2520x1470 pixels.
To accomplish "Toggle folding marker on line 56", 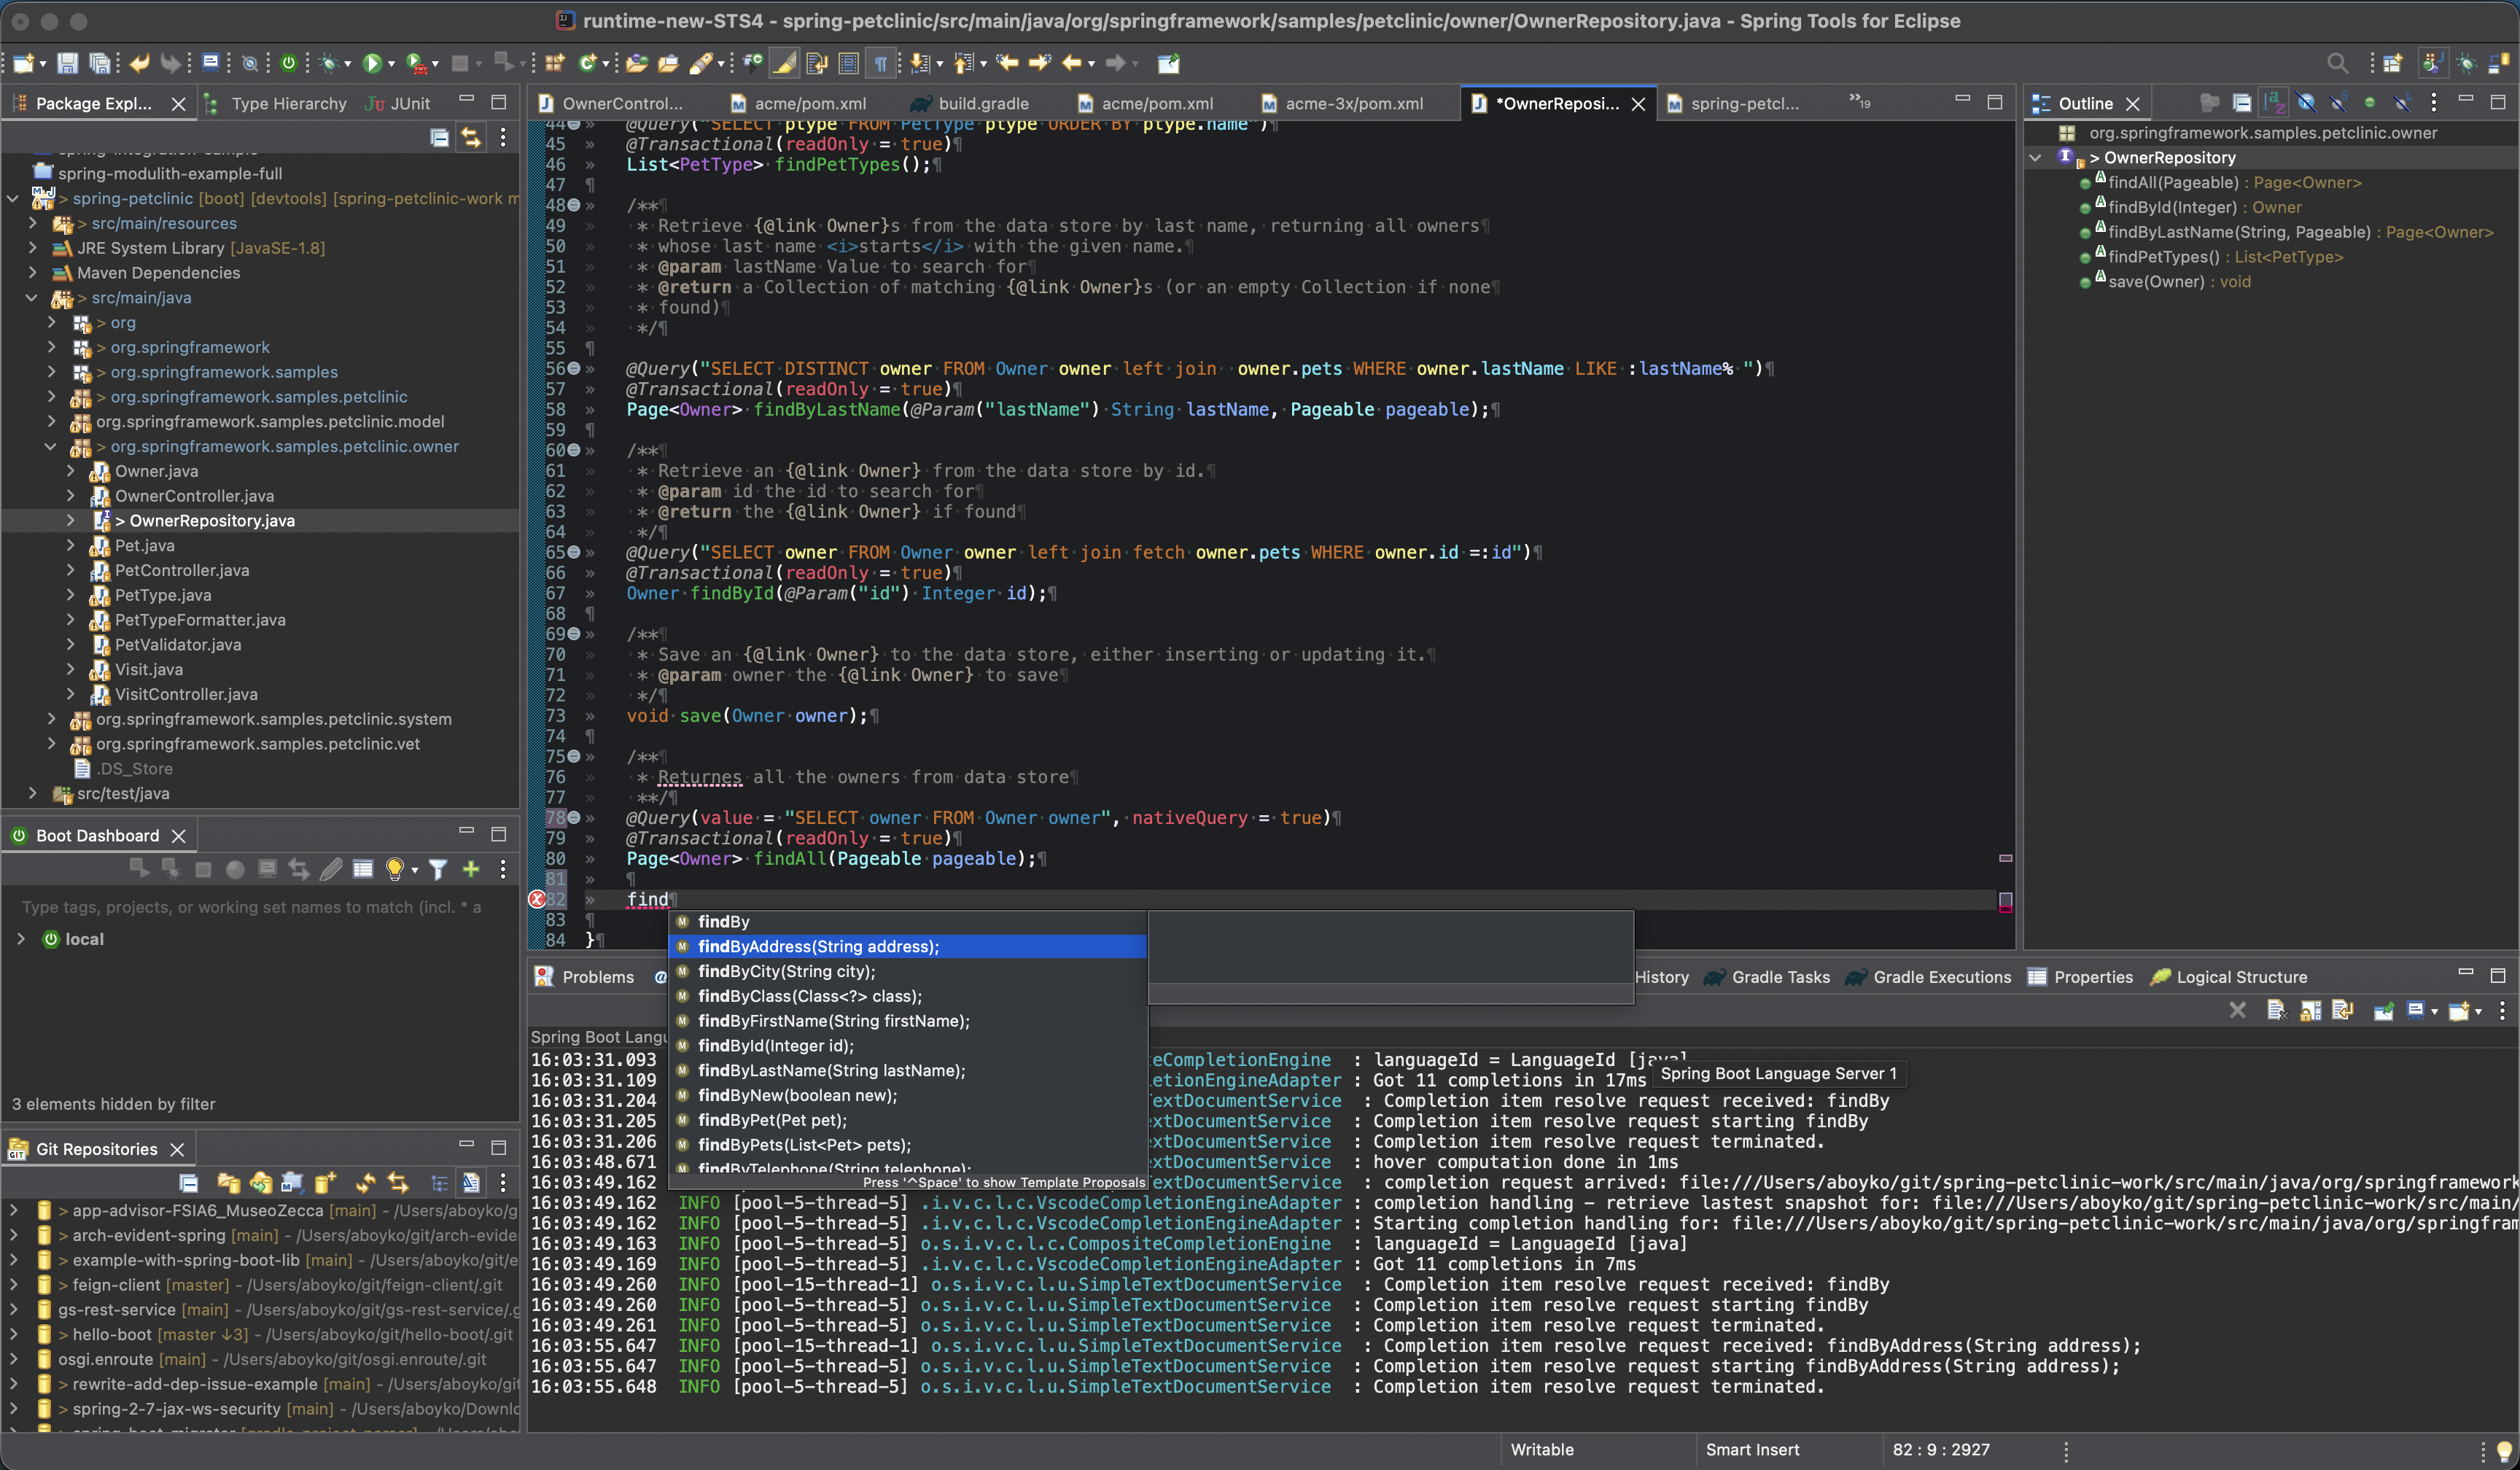I will (574, 368).
